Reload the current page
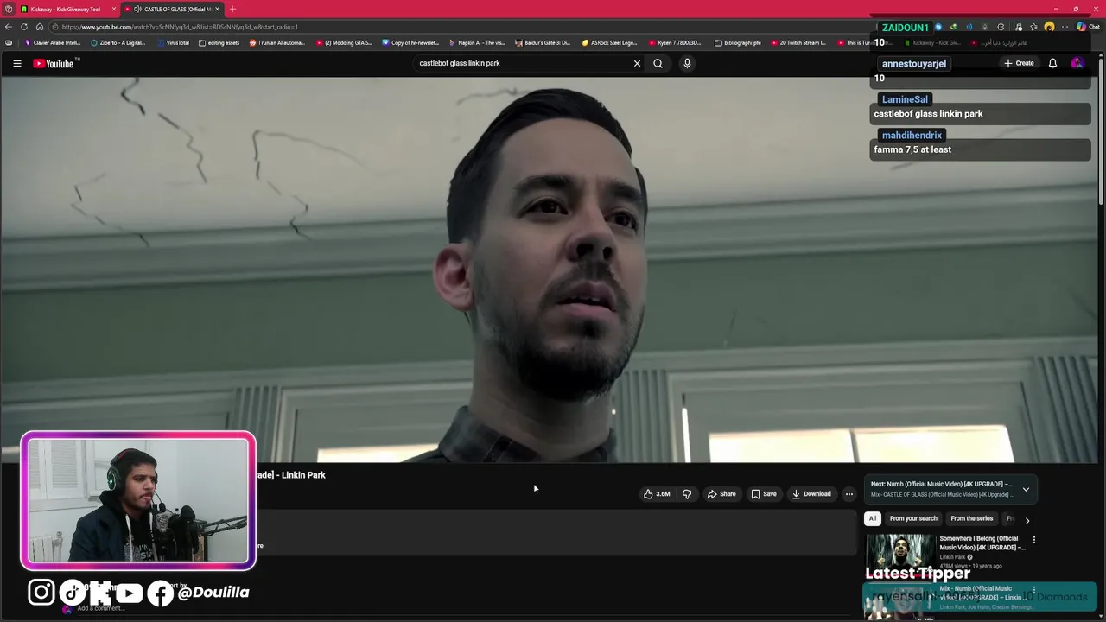The height and width of the screenshot is (622, 1106). pos(24,27)
